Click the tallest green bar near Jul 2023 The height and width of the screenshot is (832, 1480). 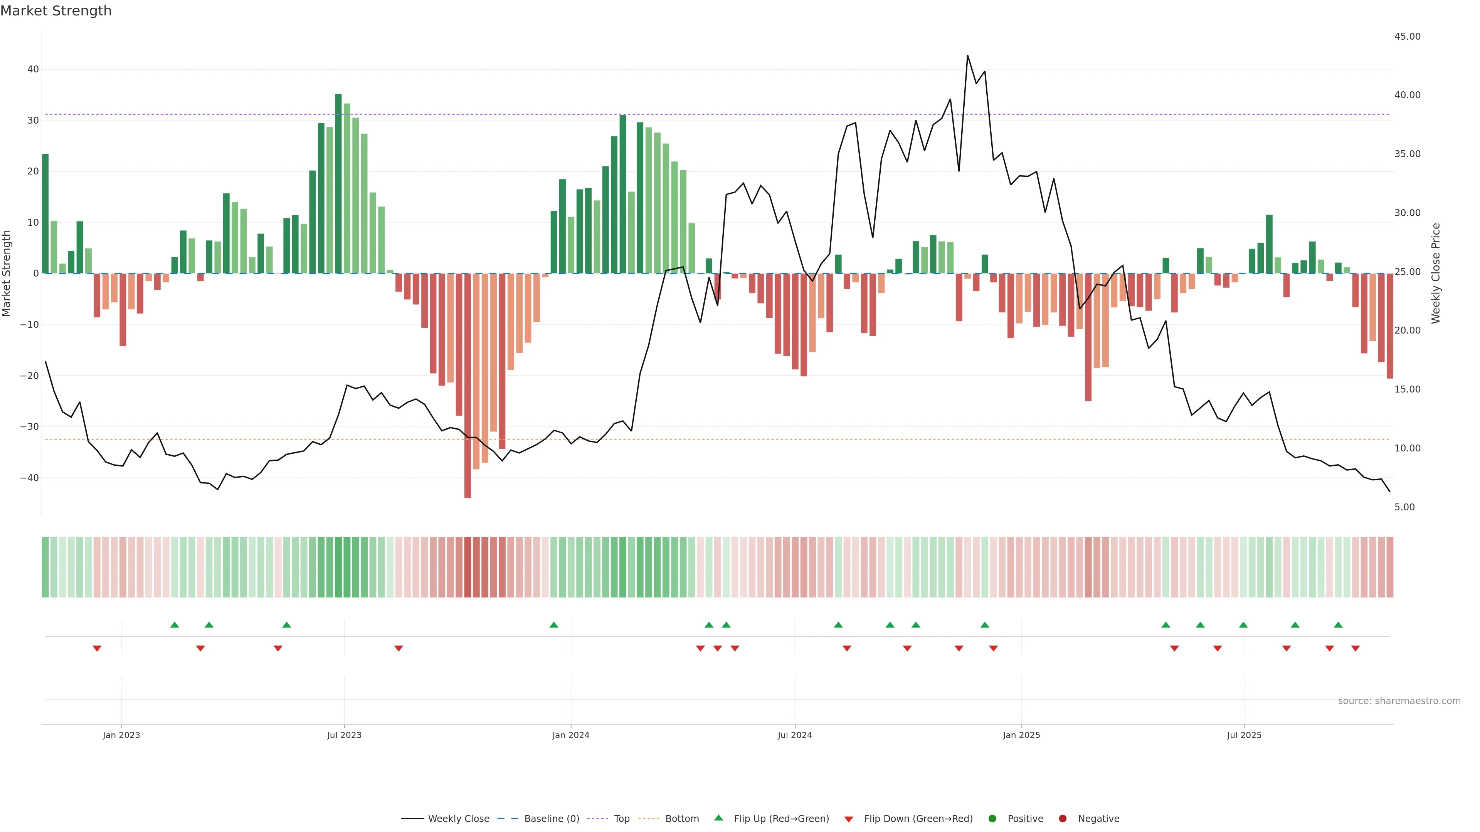pyautogui.click(x=338, y=184)
